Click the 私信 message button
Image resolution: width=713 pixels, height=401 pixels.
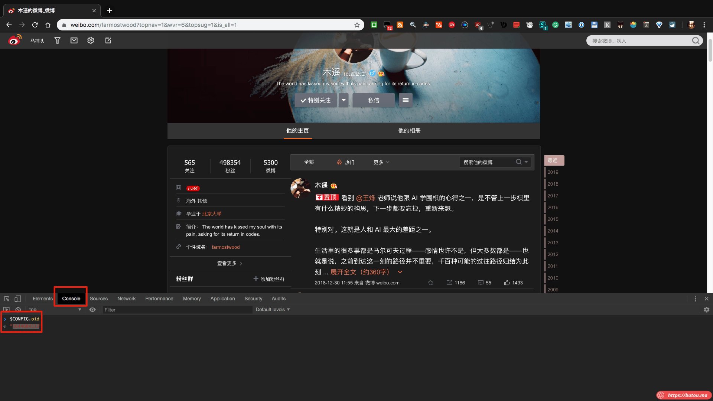[373, 100]
